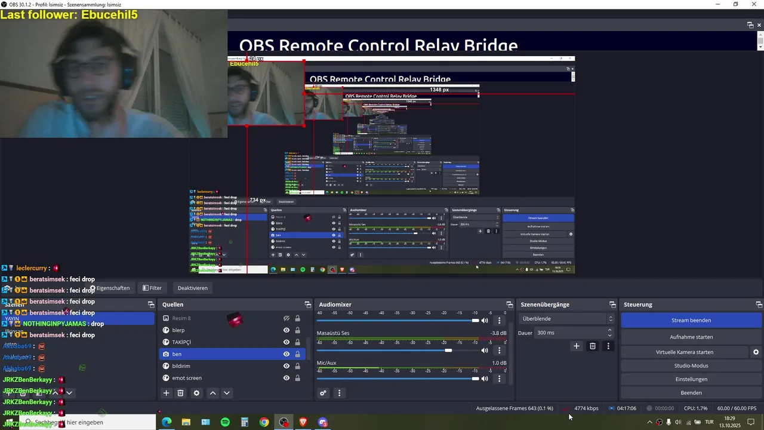Click Virtuelle Kamera starten button
The width and height of the screenshot is (764, 430).
coord(685,352)
